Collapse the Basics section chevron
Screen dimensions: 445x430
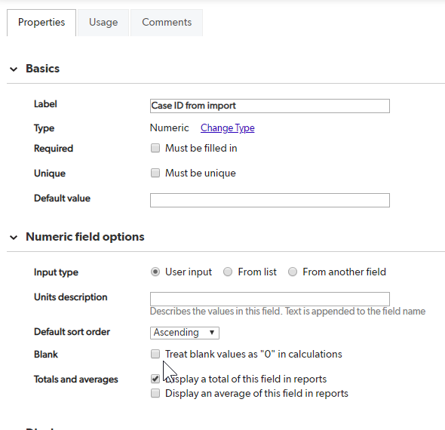point(14,69)
